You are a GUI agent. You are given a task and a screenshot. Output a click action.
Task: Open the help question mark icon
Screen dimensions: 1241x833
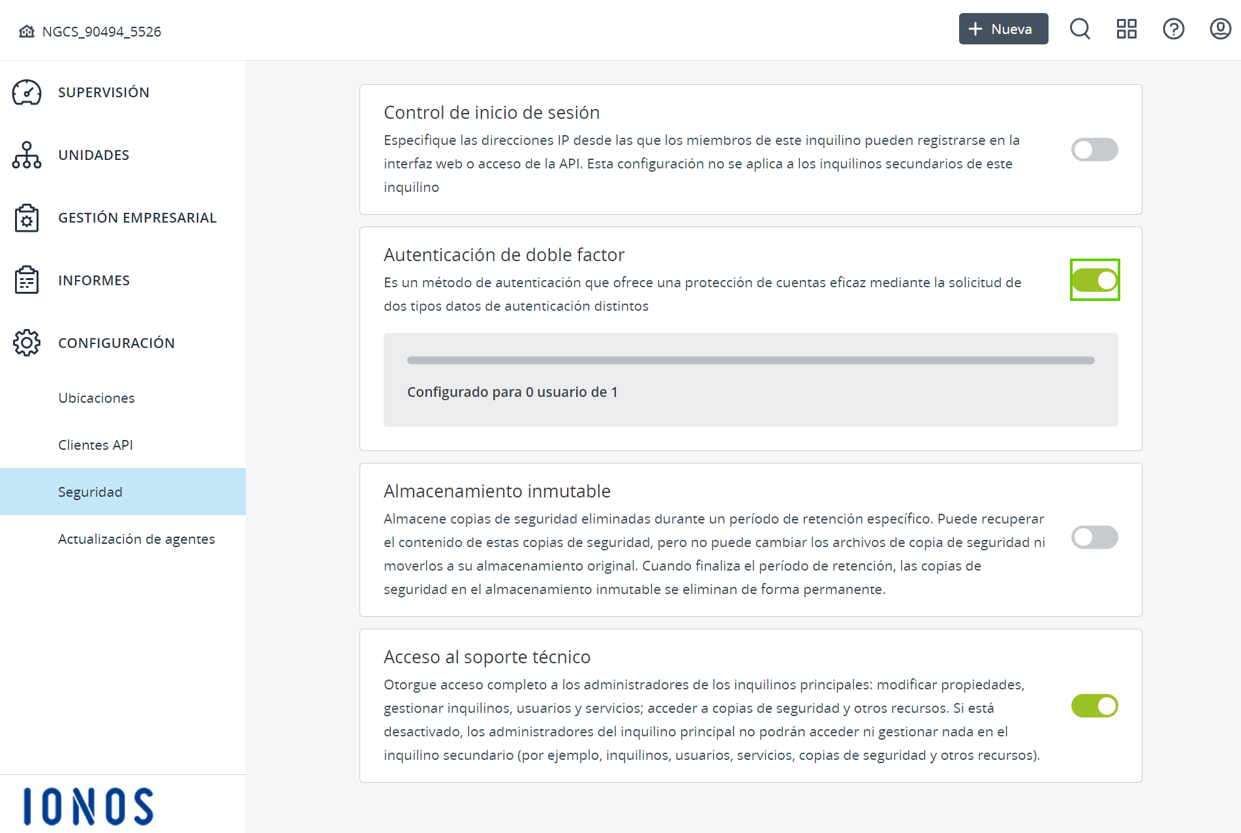point(1174,29)
